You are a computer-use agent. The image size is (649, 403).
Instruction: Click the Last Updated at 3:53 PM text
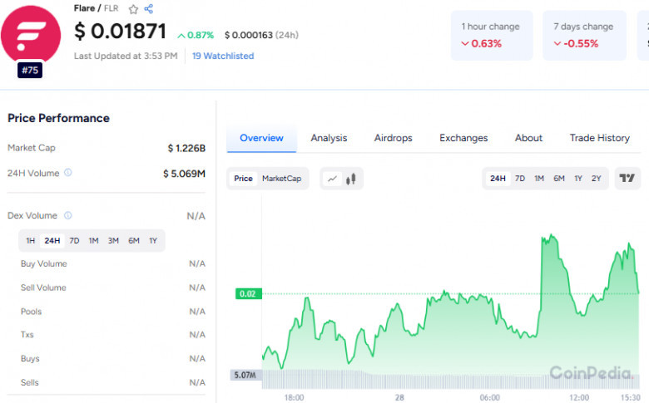point(126,56)
